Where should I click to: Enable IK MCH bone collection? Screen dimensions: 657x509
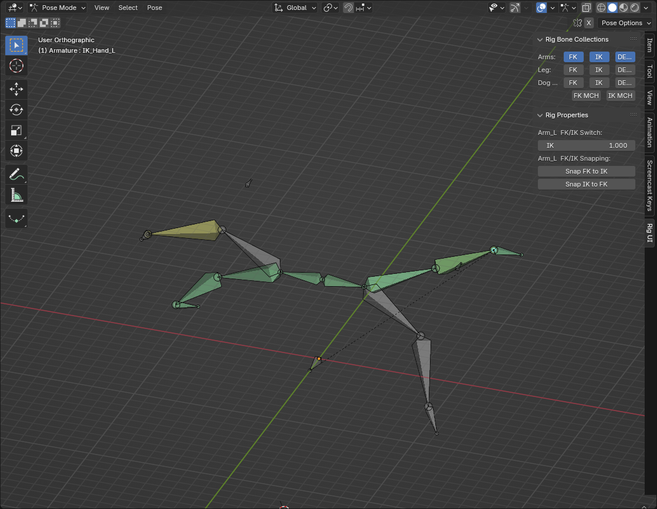620,96
